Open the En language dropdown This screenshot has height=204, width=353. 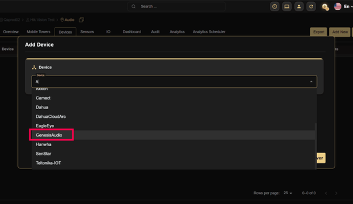[x=348, y=7]
